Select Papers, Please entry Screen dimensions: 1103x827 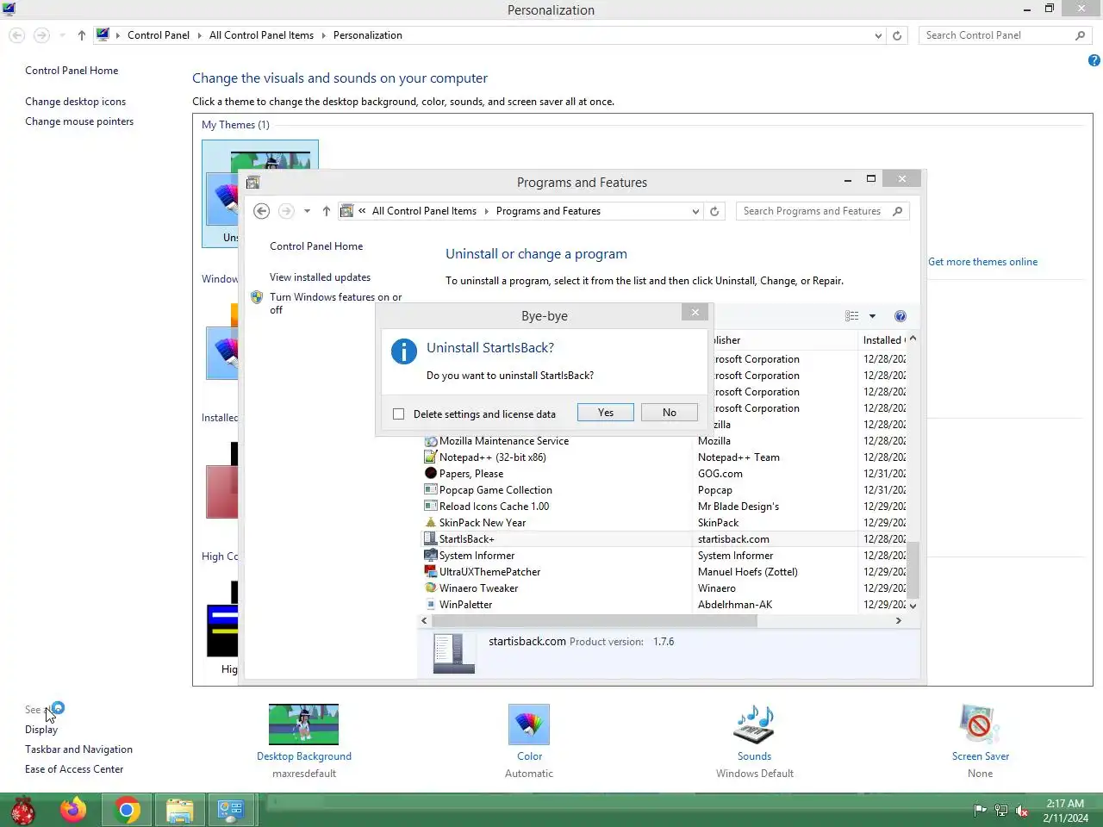[471, 474]
